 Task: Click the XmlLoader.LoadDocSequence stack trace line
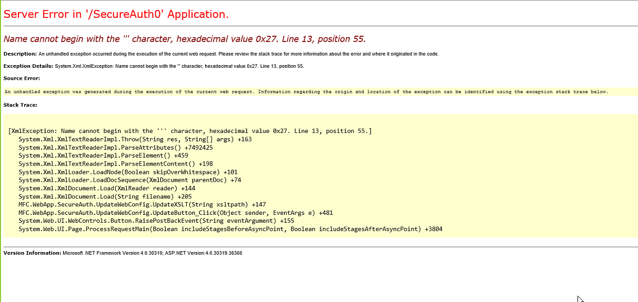click(x=130, y=180)
